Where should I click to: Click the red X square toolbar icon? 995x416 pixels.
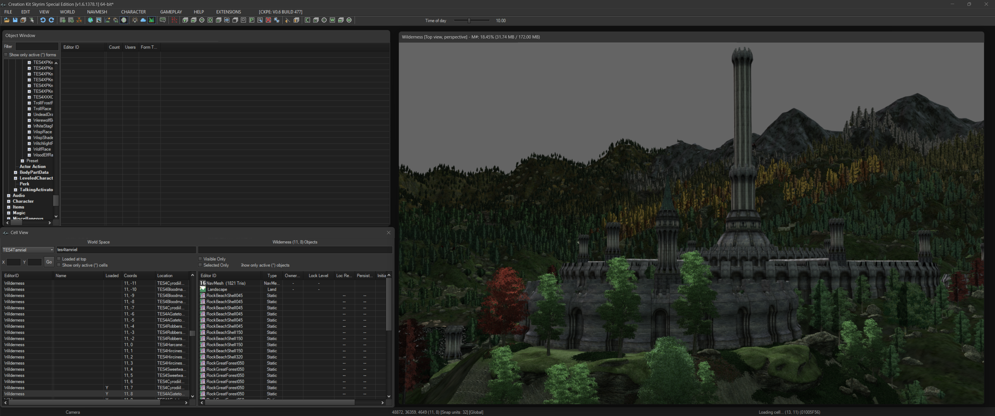269,20
